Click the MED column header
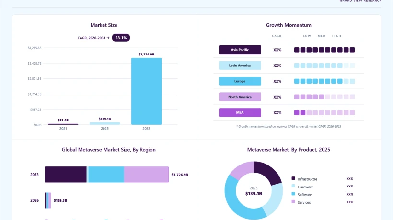Screen dimensions: 393x220 tap(322, 36)
